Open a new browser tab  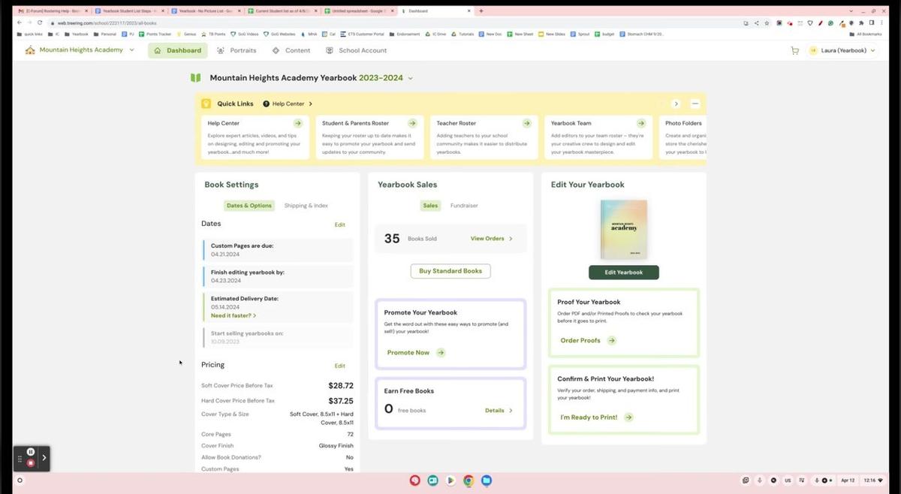481,11
